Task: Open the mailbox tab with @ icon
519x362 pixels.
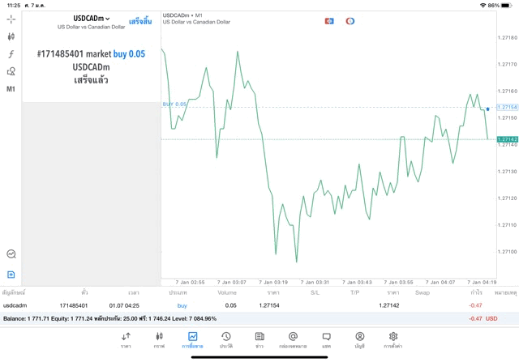Action: pos(293,340)
